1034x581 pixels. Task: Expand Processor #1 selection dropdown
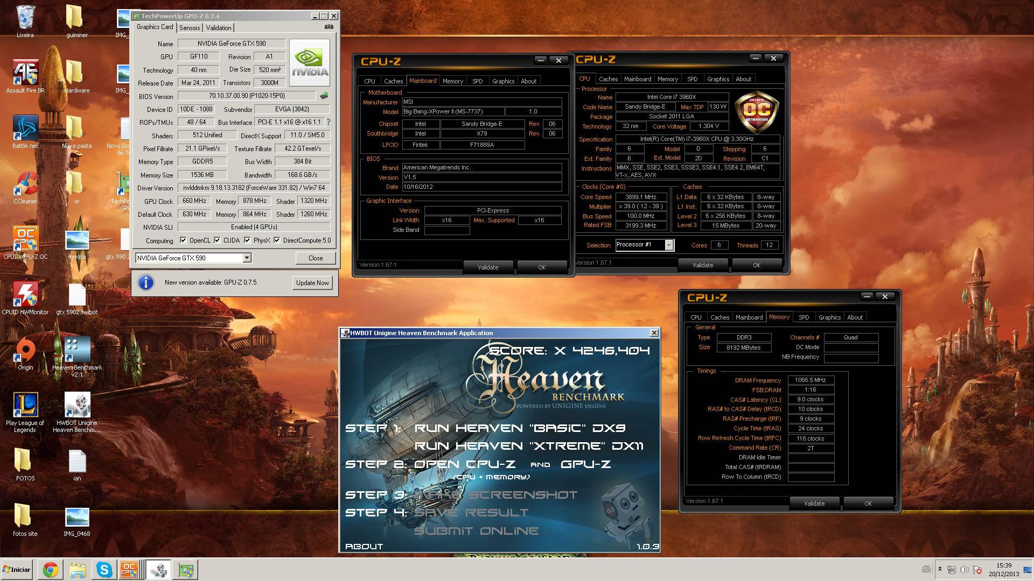(x=669, y=245)
